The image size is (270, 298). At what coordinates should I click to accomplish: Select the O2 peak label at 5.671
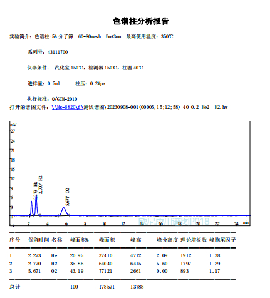pos(68,197)
